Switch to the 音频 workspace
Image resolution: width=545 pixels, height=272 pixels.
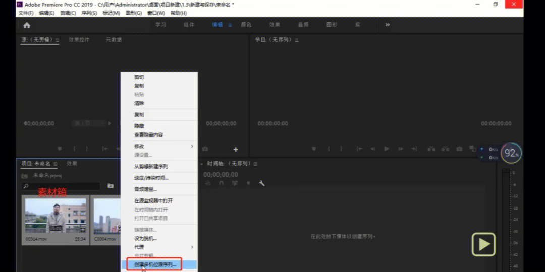pos(303,25)
